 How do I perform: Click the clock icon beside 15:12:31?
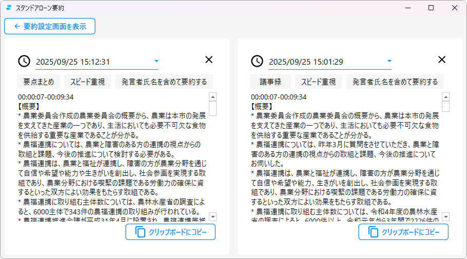click(24, 61)
